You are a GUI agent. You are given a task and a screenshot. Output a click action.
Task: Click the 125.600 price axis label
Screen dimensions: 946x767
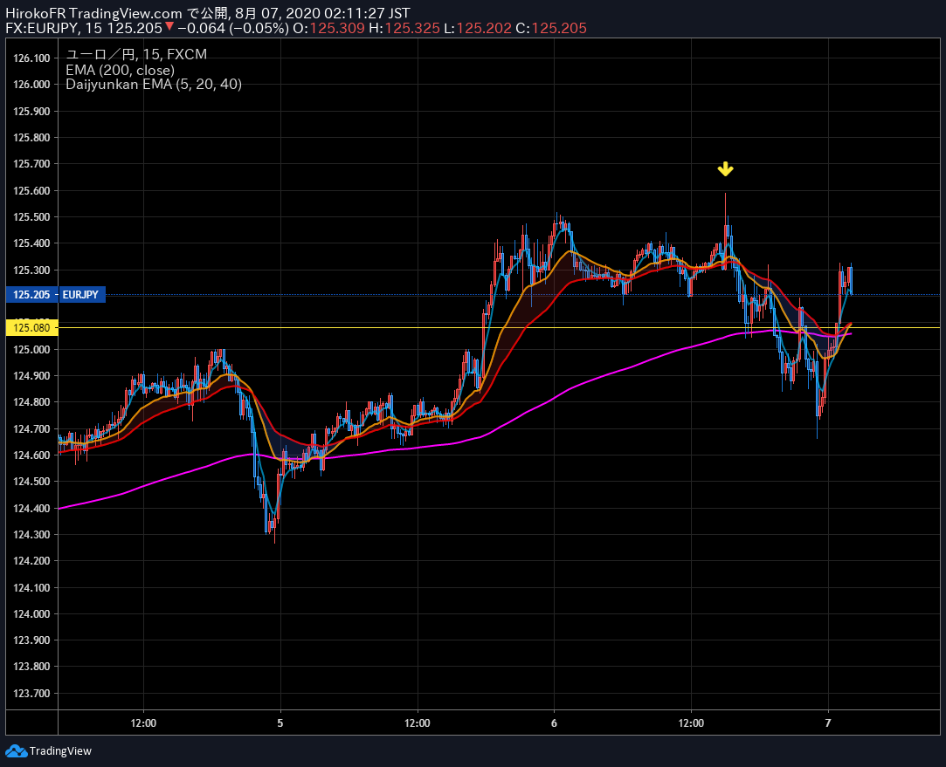[31, 190]
